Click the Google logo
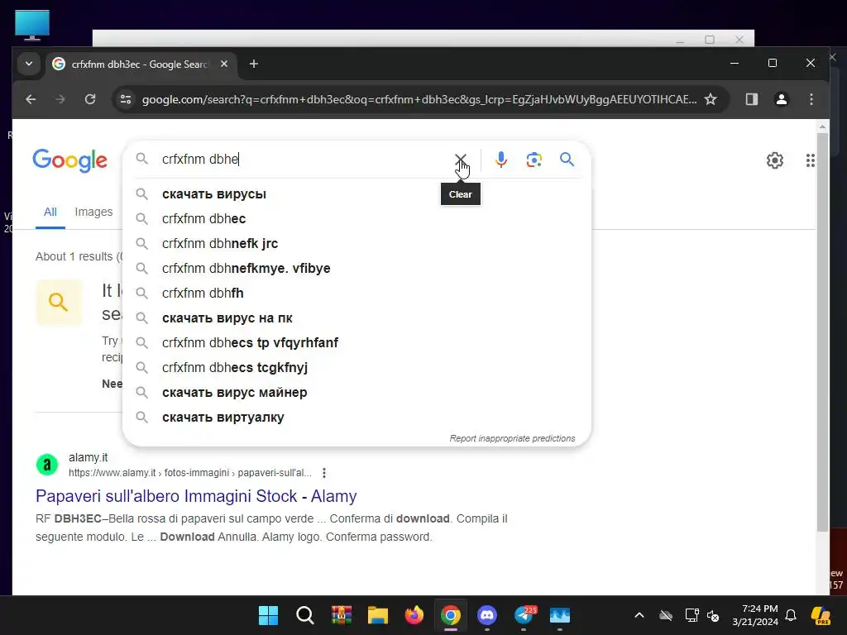The image size is (847, 635). click(x=69, y=160)
